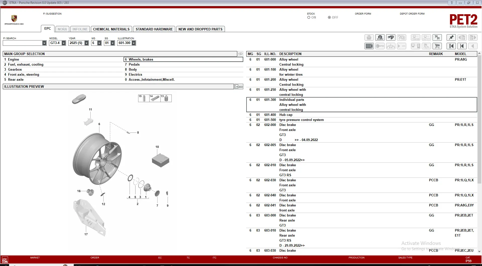Open the ILLUSTRATION dropdown showing 601-300

pos(134,43)
